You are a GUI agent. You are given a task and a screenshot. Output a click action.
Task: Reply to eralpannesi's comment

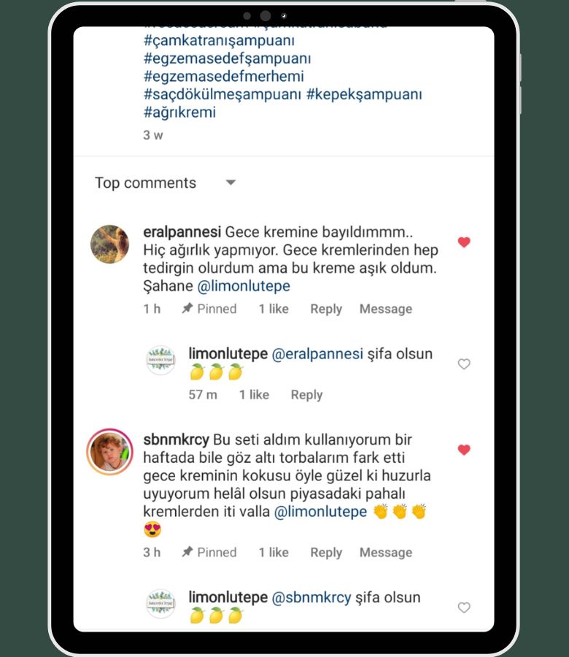(326, 310)
